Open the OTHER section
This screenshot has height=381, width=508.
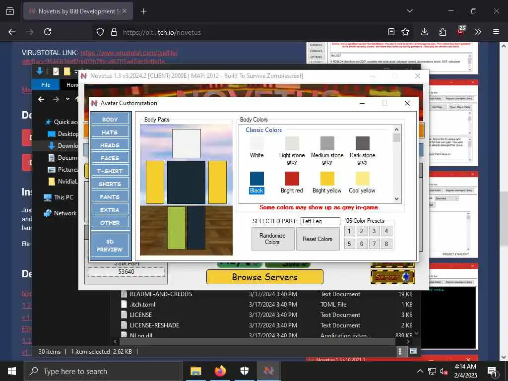(x=110, y=223)
